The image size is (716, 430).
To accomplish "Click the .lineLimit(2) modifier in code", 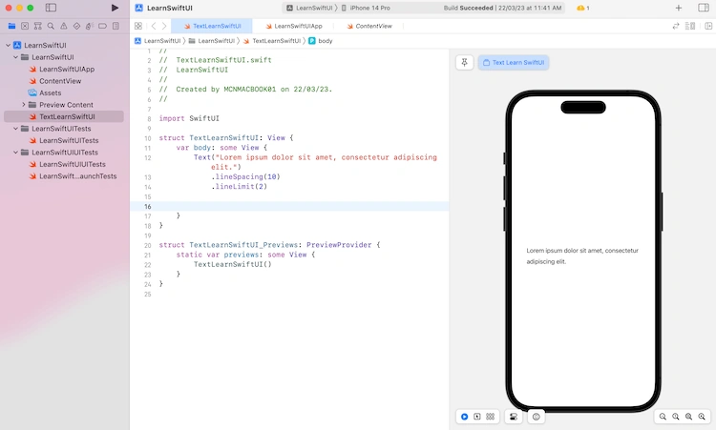I will pyautogui.click(x=240, y=186).
